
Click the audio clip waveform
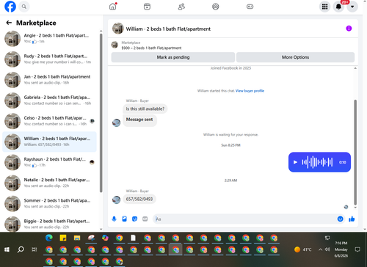click(317, 162)
